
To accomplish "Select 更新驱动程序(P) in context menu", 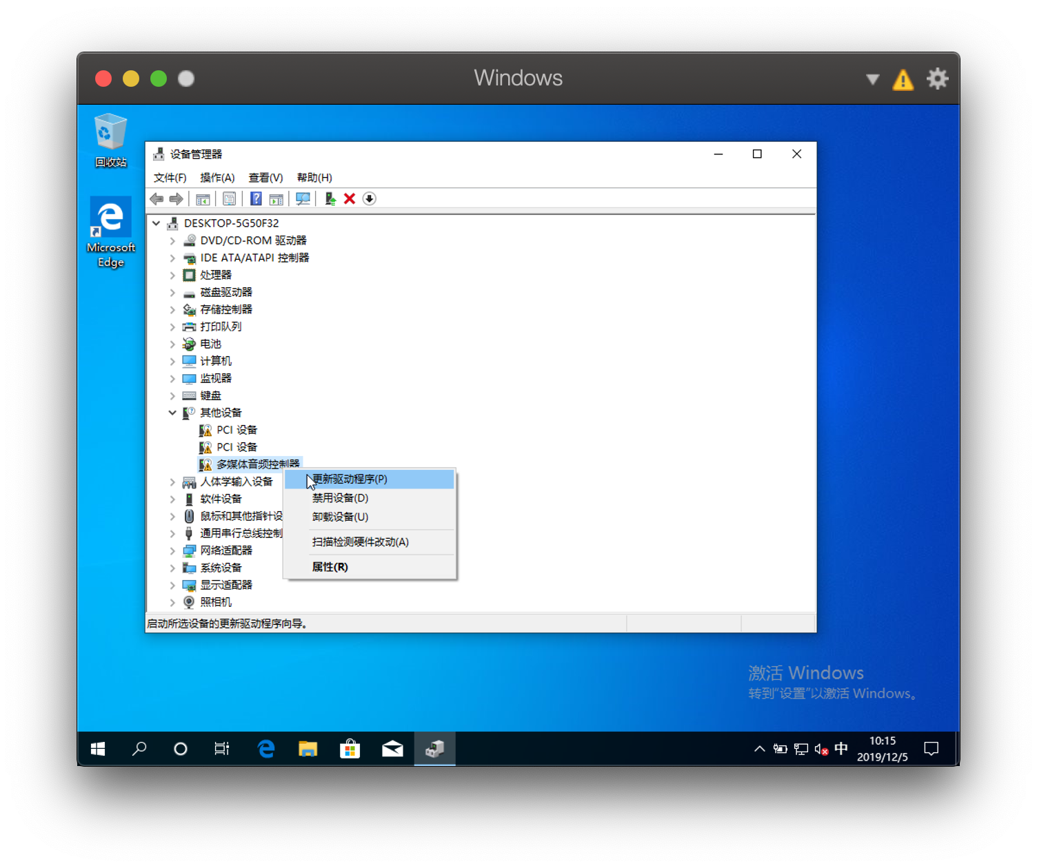I will point(350,479).
